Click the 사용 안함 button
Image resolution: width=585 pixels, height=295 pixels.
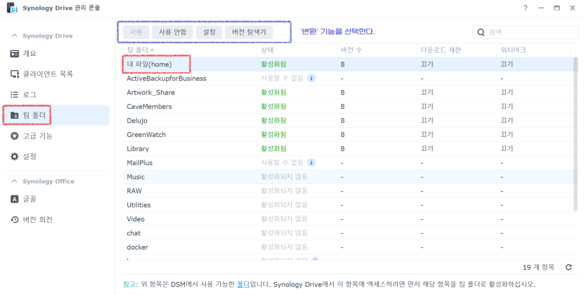[x=173, y=32]
